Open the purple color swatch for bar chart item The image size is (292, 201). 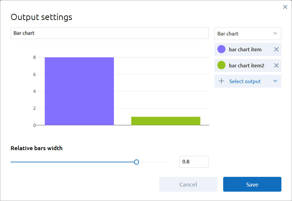[x=222, y=49]
